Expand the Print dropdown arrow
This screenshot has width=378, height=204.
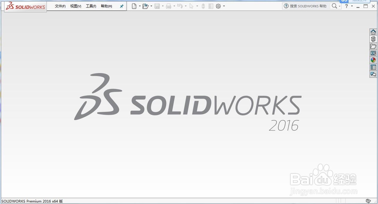coord(174,6)
